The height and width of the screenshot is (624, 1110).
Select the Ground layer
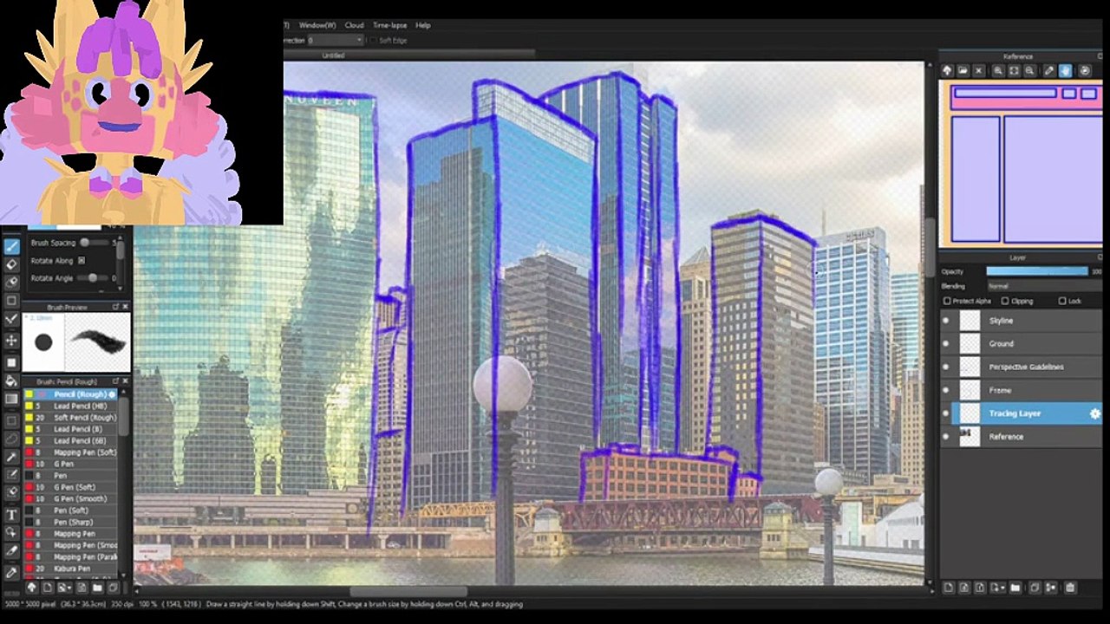tap(1021, 344)
